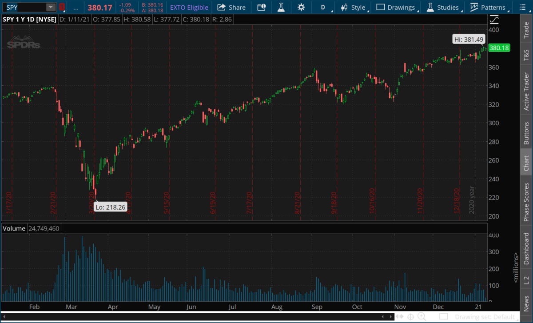Open the chart alert info icon
This screenshot has height=323, width=533.
point(262,7)
